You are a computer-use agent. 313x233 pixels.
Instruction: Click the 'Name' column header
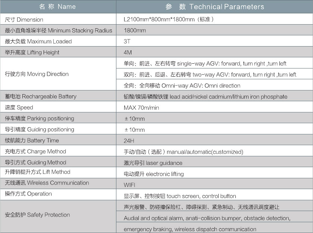coord(57,6)
